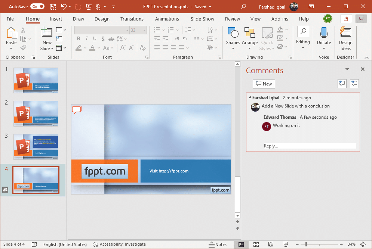Start the slide show from status bar
Screen dimensions: 372x249
pos(286,245)
